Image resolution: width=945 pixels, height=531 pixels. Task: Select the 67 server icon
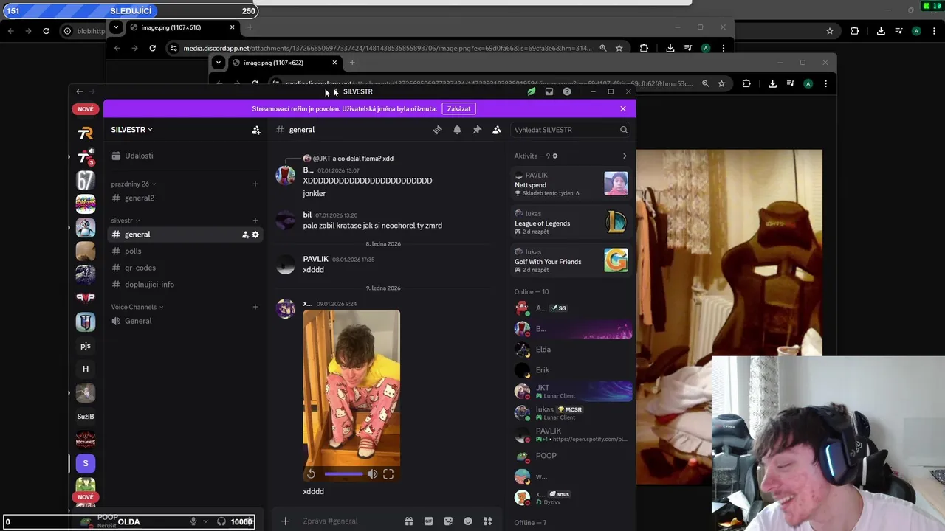[x=86, y=181]
